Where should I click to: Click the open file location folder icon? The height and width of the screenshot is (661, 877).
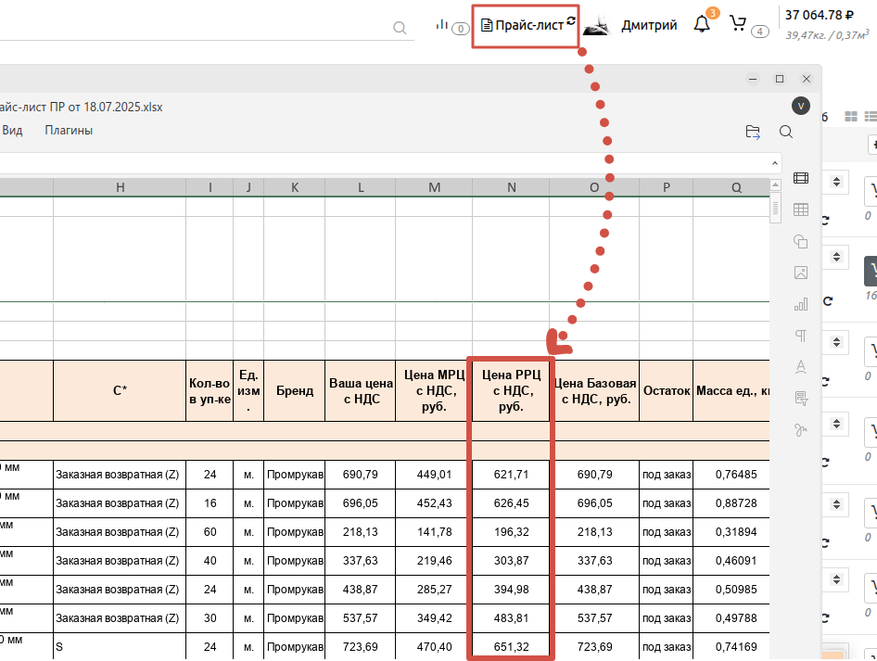(x=753, y=132)
